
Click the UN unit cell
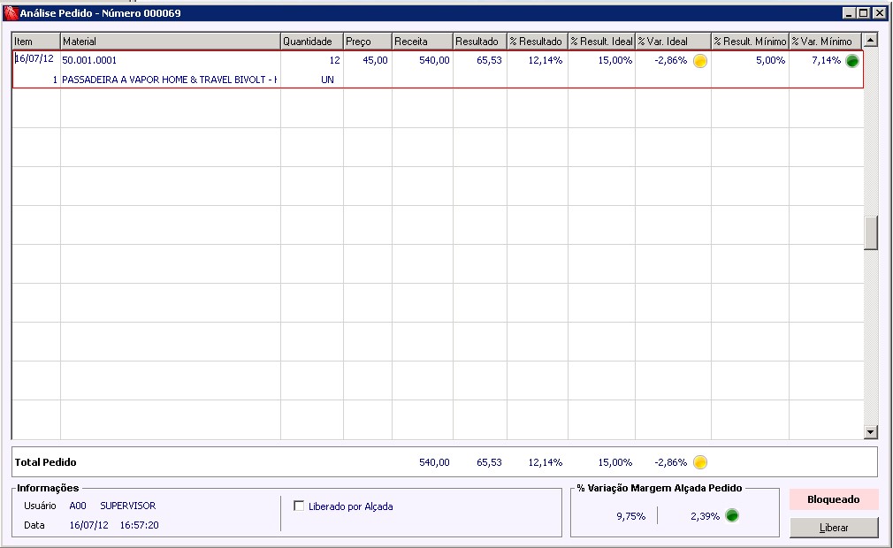click(x=327, y=80)
